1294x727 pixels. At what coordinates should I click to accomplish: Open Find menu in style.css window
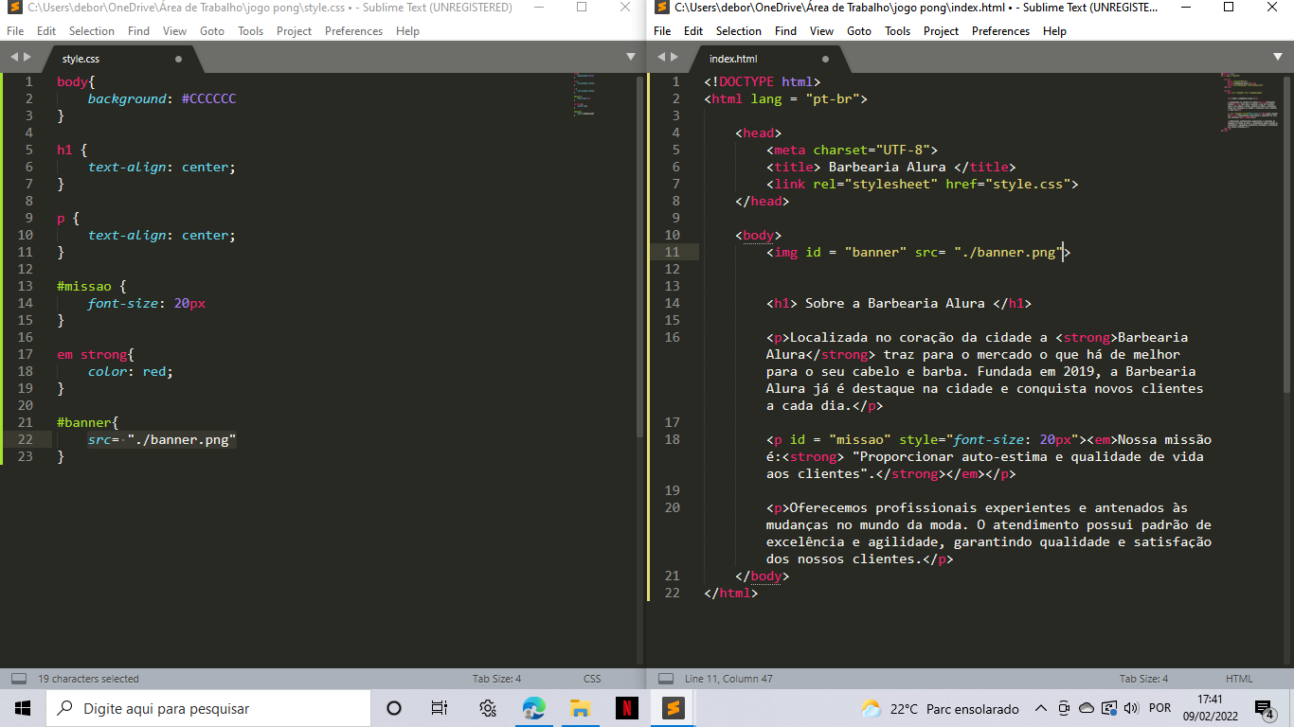coord(138,30)
